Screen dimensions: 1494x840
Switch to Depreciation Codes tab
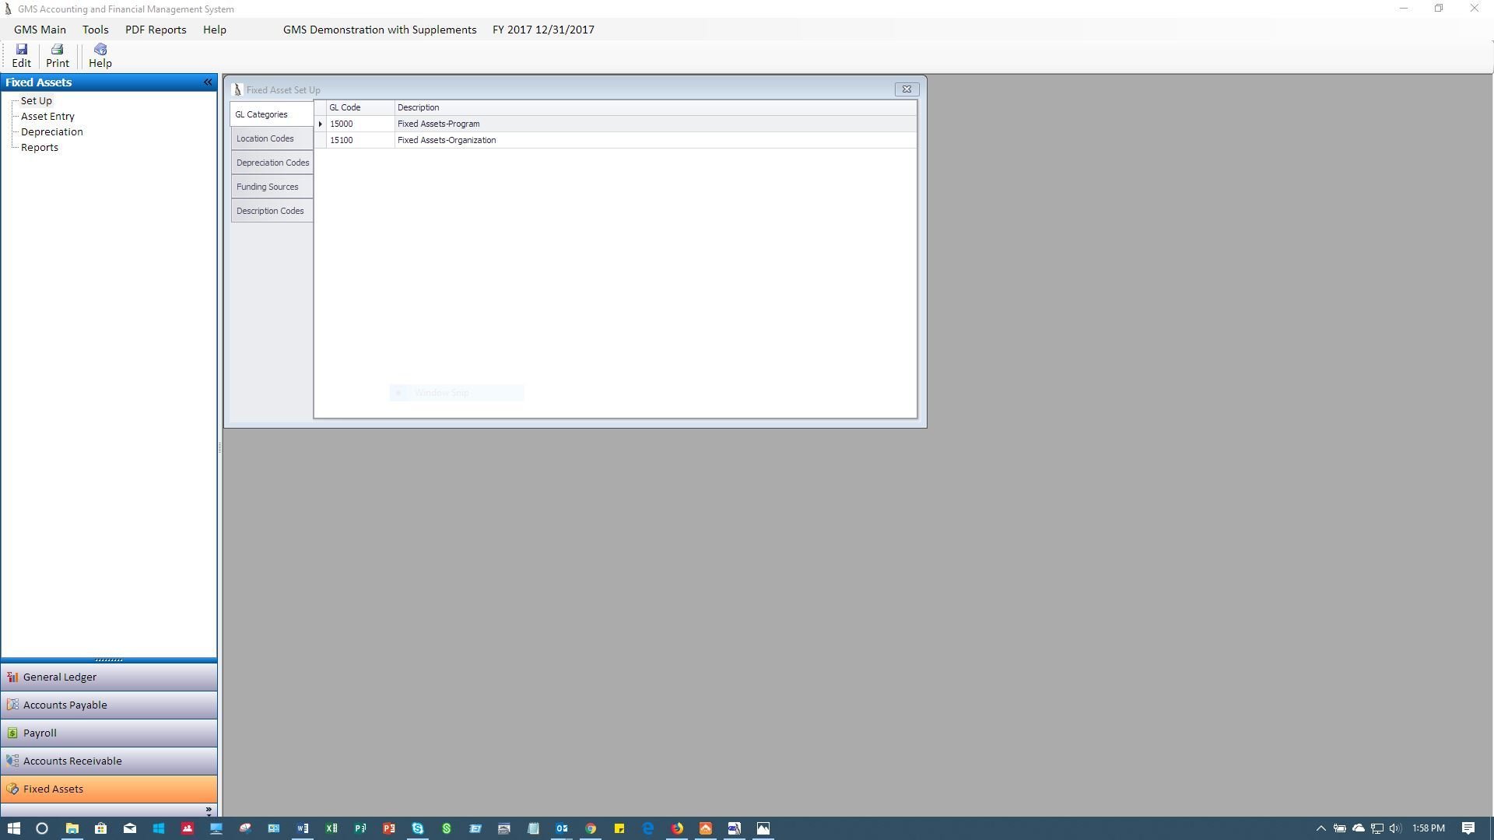tap(272, 163)
